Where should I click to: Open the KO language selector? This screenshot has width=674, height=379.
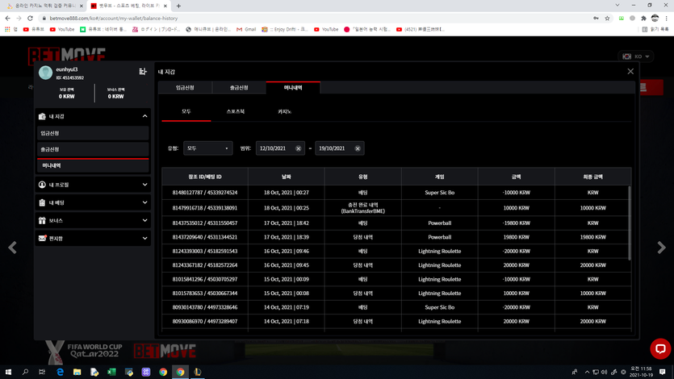click(x=636, y=56)
